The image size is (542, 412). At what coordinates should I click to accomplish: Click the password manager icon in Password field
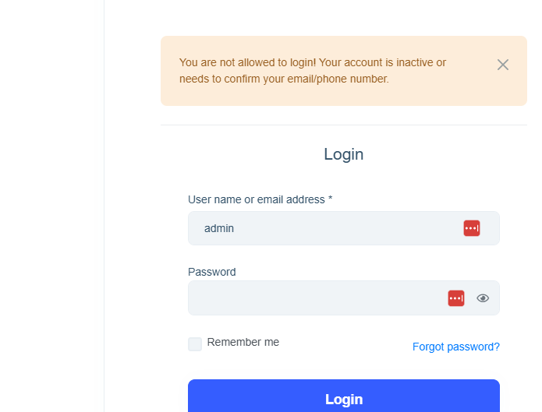(x=456, y=298)
